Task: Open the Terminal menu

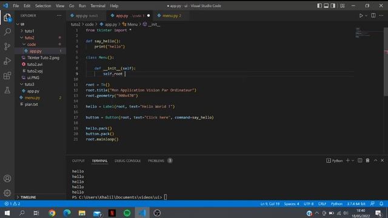Action: tap(98, 5)
